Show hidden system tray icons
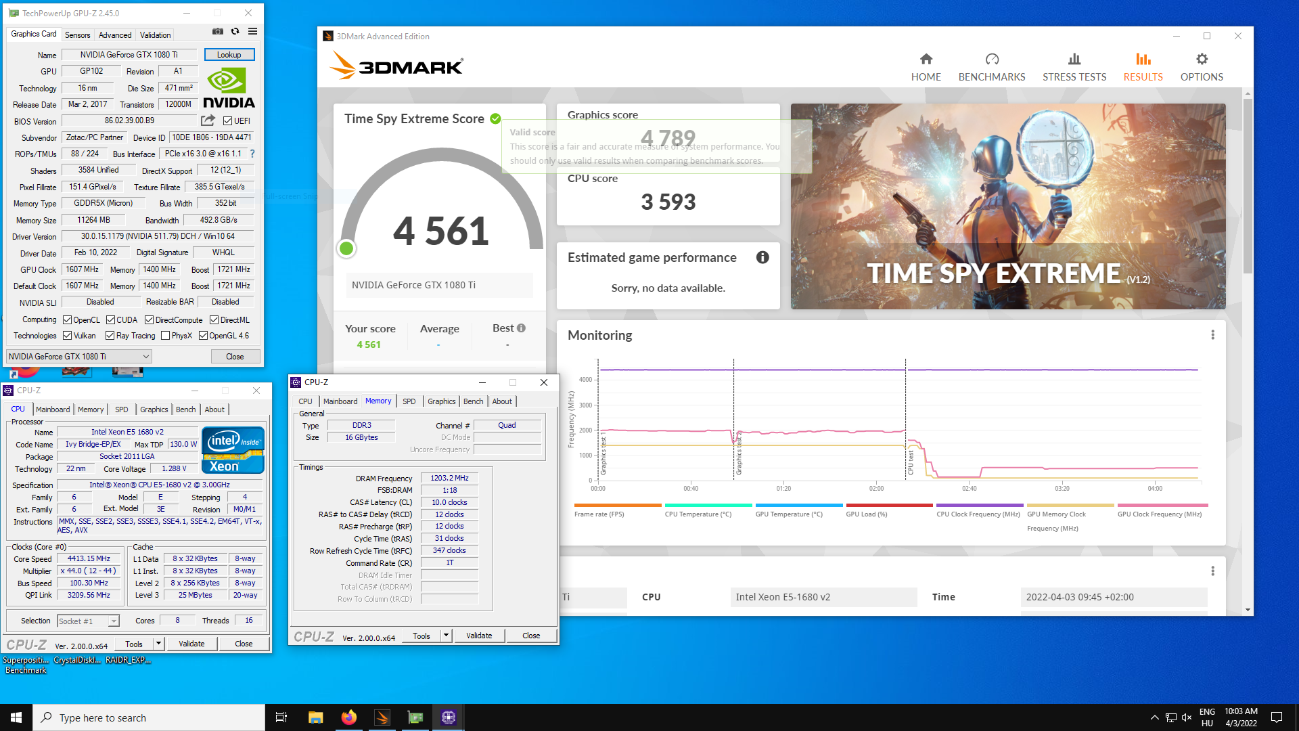1299x731 pixels. pos(1154,717)
